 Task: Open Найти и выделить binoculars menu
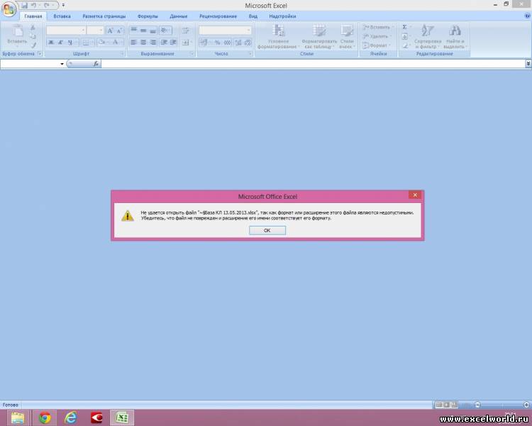(x=455, y=37)
